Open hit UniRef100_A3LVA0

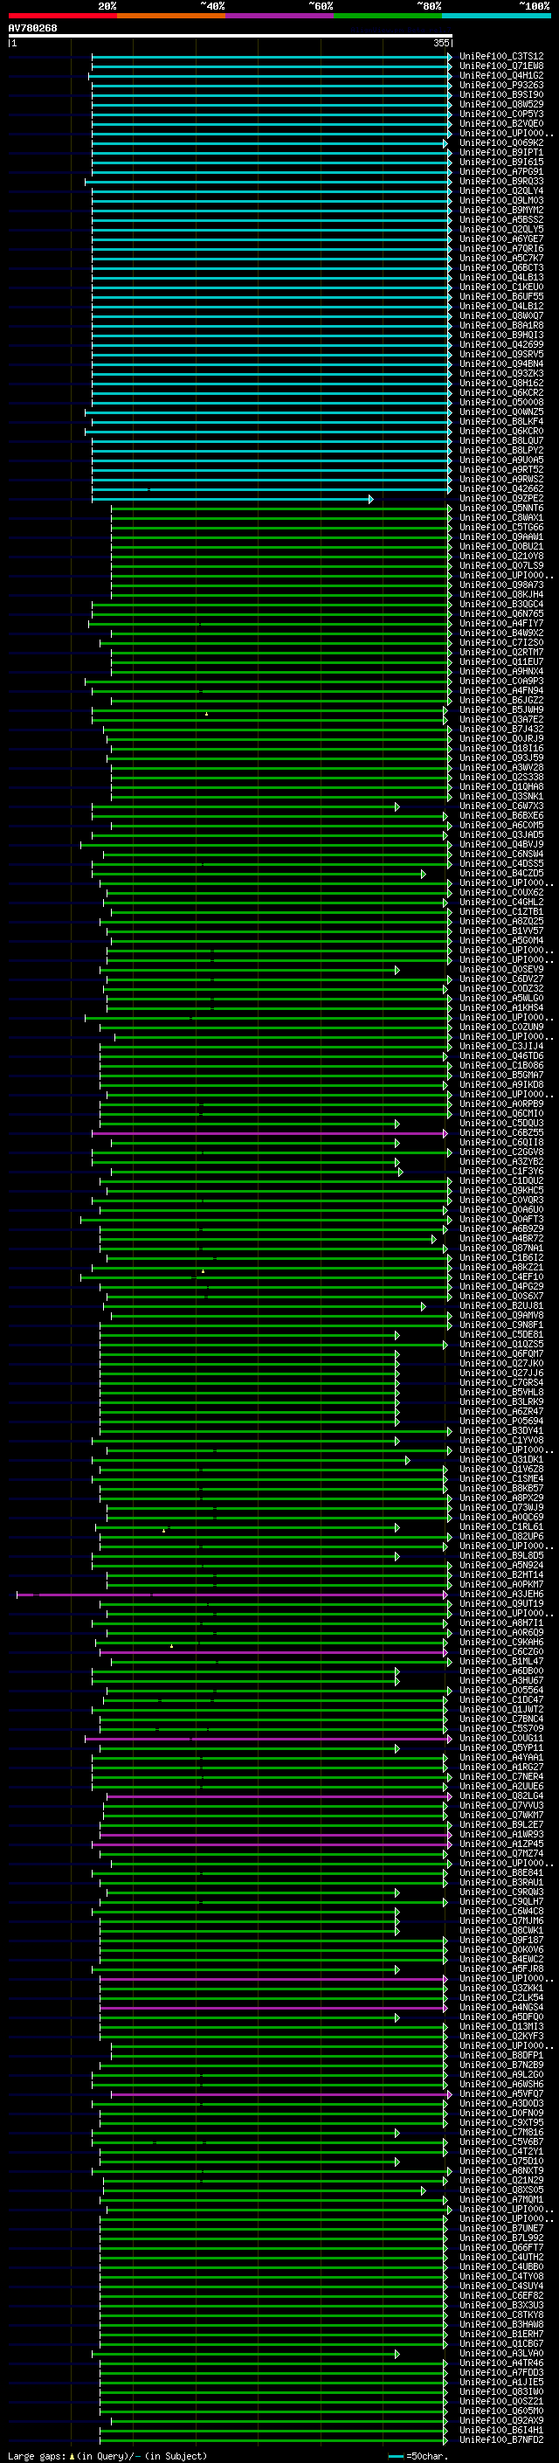click(x=501, y=2353)
